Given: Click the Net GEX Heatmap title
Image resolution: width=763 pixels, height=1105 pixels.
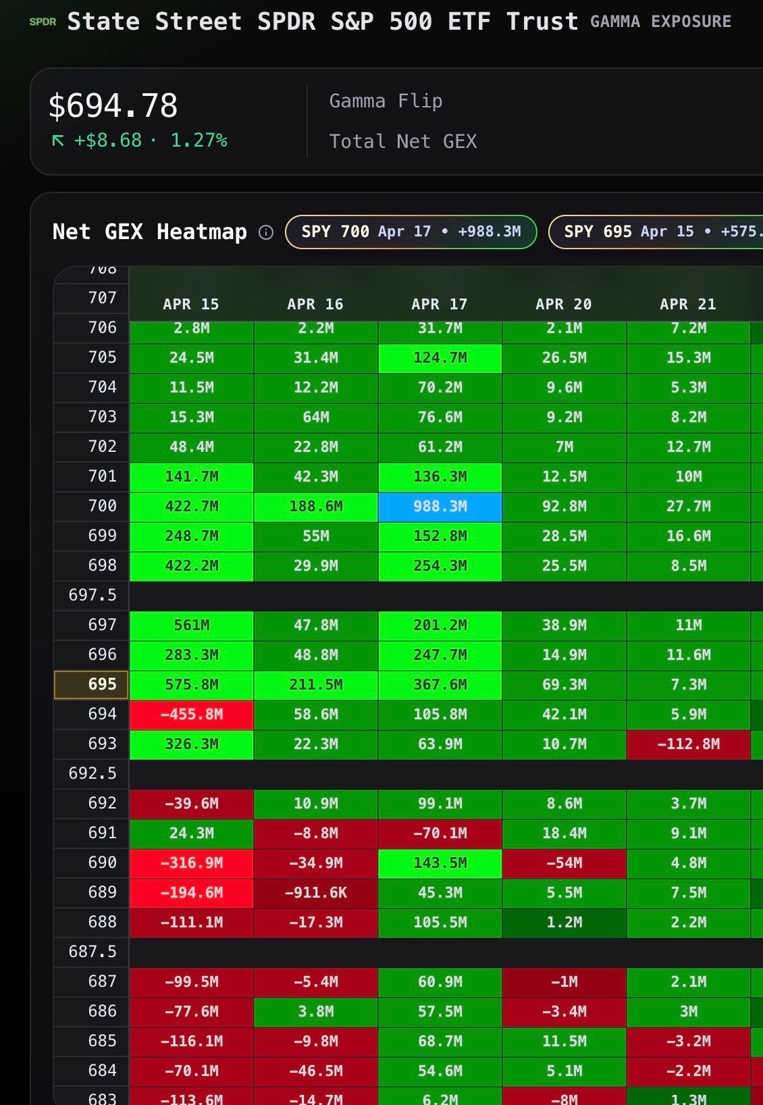Looking at the screenshot, I should [150, 232].
